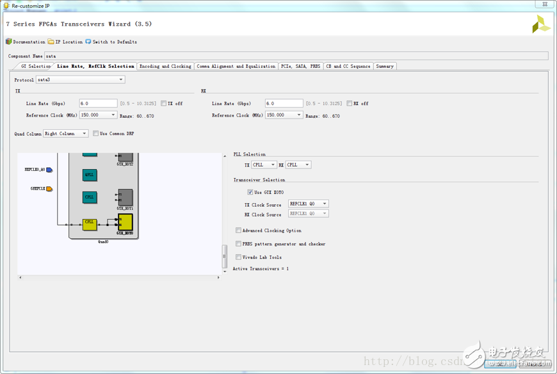Click the Switch to Defaults icon
Image resolution: width=557 pixels, height=374 pixels.
[x=88, y=42]
